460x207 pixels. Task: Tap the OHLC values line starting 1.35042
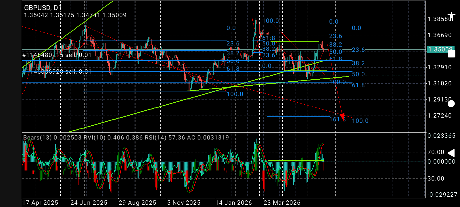point(75,15)
